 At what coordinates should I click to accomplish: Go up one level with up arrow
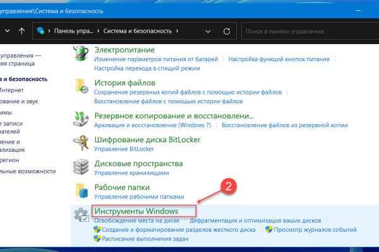pos(22,30)
